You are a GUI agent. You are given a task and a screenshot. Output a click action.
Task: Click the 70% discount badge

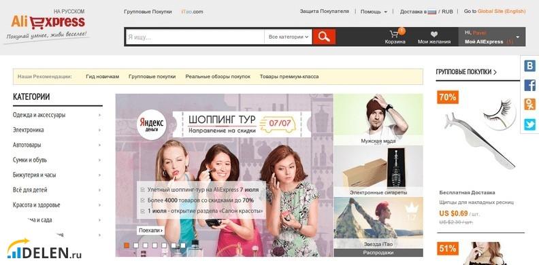[x=448, y=97]
